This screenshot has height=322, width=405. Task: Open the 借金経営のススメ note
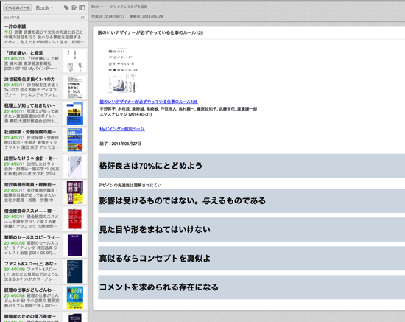(44, 219)
